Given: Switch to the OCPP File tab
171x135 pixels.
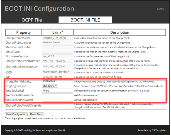Looking at the screenshot, I should point(32,20).
